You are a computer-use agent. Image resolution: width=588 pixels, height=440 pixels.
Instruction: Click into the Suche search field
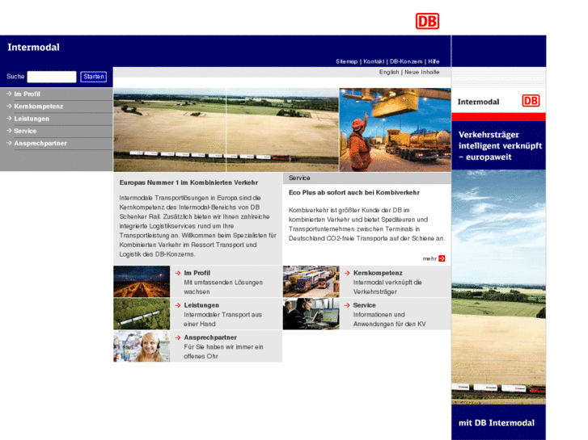click(x=52, y=77)
